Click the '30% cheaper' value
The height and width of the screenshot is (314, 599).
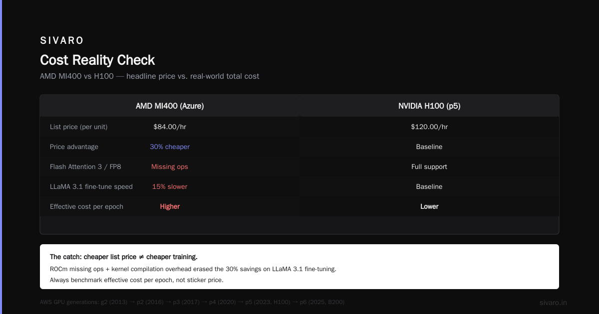(170, 147)
